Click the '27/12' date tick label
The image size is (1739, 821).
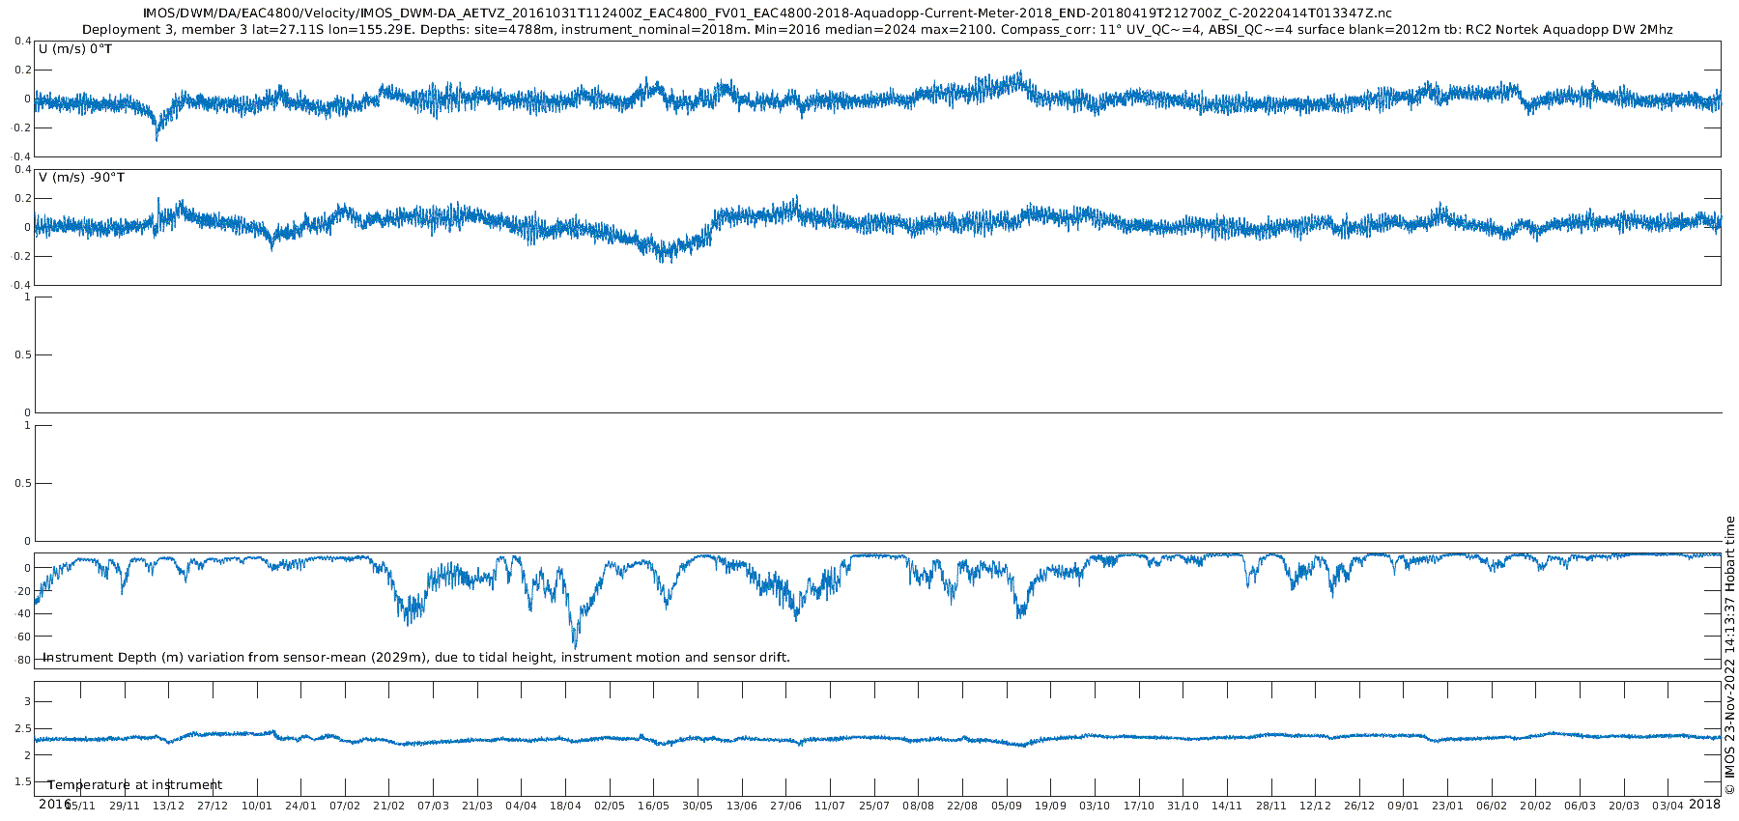pyautogui.click(x=213, y=806)
